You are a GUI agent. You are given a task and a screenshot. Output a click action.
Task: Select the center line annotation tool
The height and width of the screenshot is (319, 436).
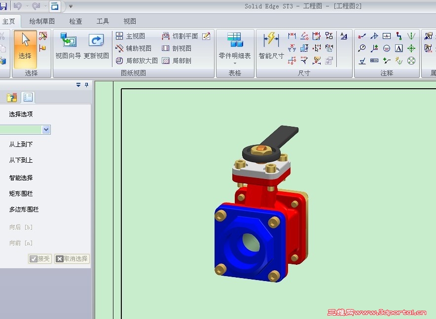pyautogui.click(x=411, y=36)
